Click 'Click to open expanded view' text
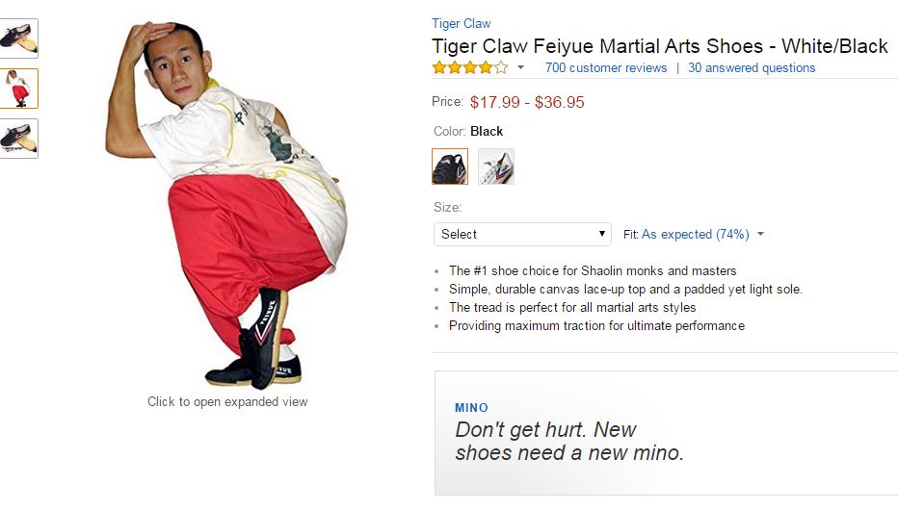This screenshot has width=898, height=510. click(227, 401)
